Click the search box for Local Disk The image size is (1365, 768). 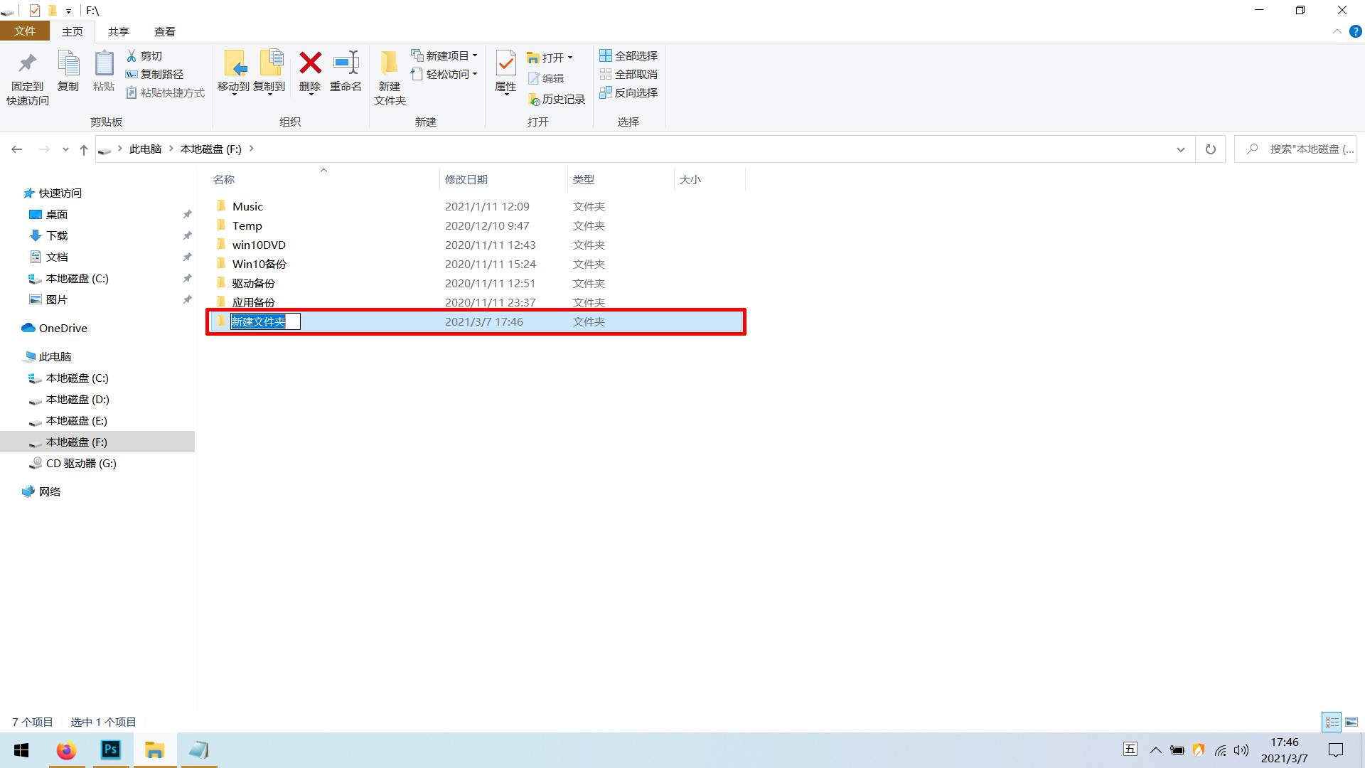tap(1301, 149)
